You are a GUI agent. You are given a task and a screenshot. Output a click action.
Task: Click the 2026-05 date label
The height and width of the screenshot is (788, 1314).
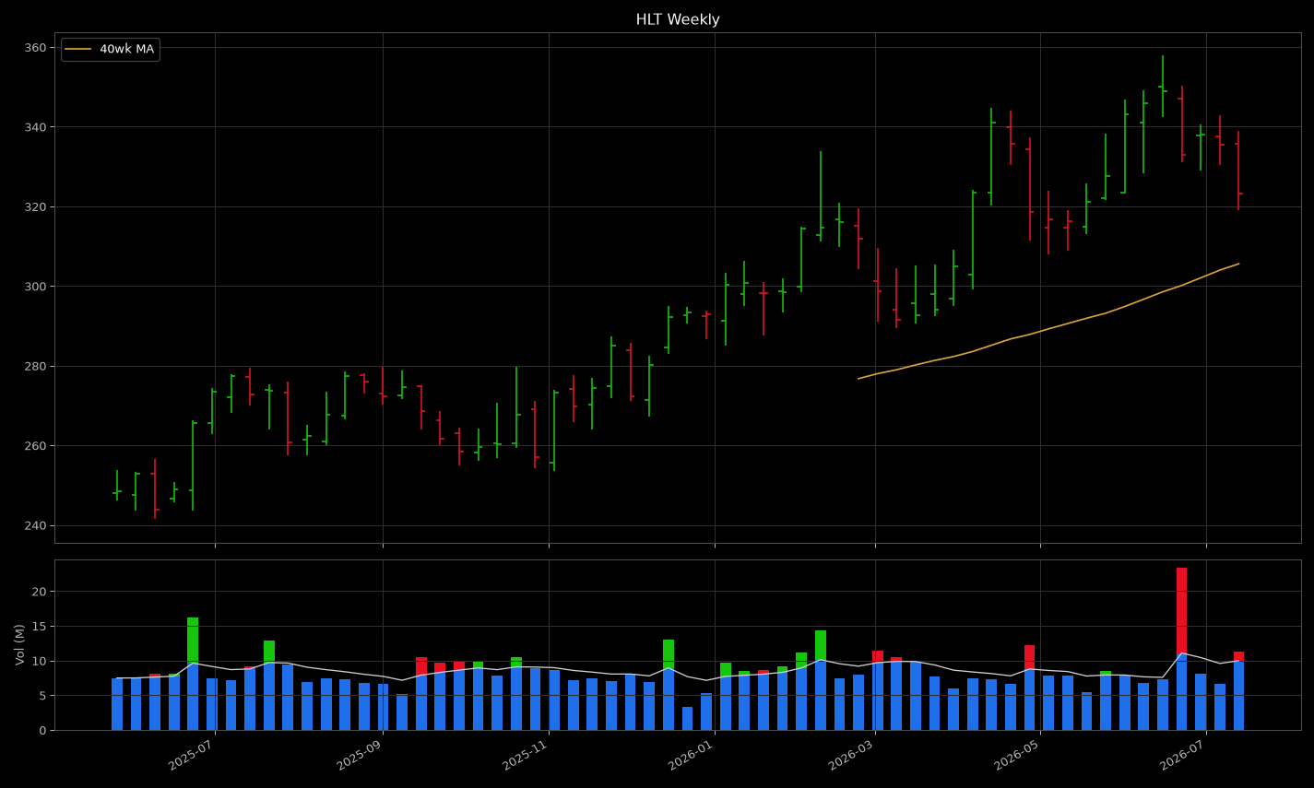pos(1016,754)
